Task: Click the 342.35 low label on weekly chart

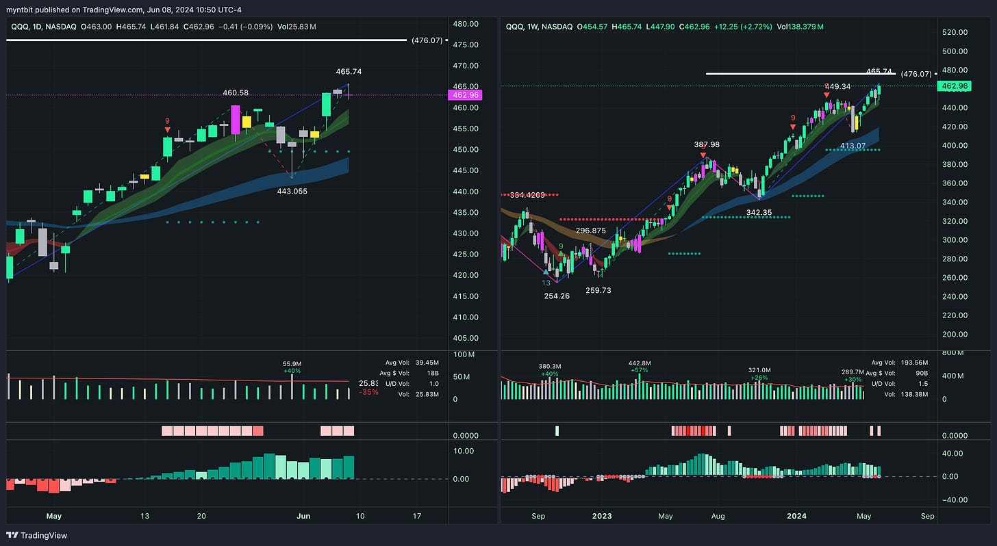Action: tap(759, 213)
